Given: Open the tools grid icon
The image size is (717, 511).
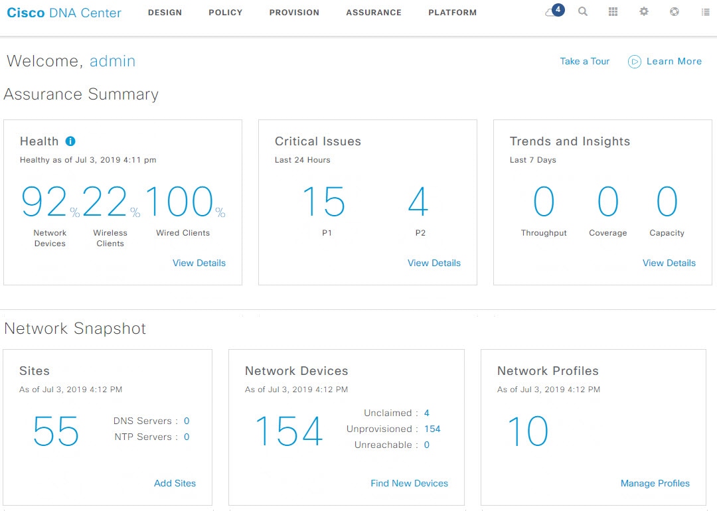Looking at the screenshot, I should pos(613,12).
